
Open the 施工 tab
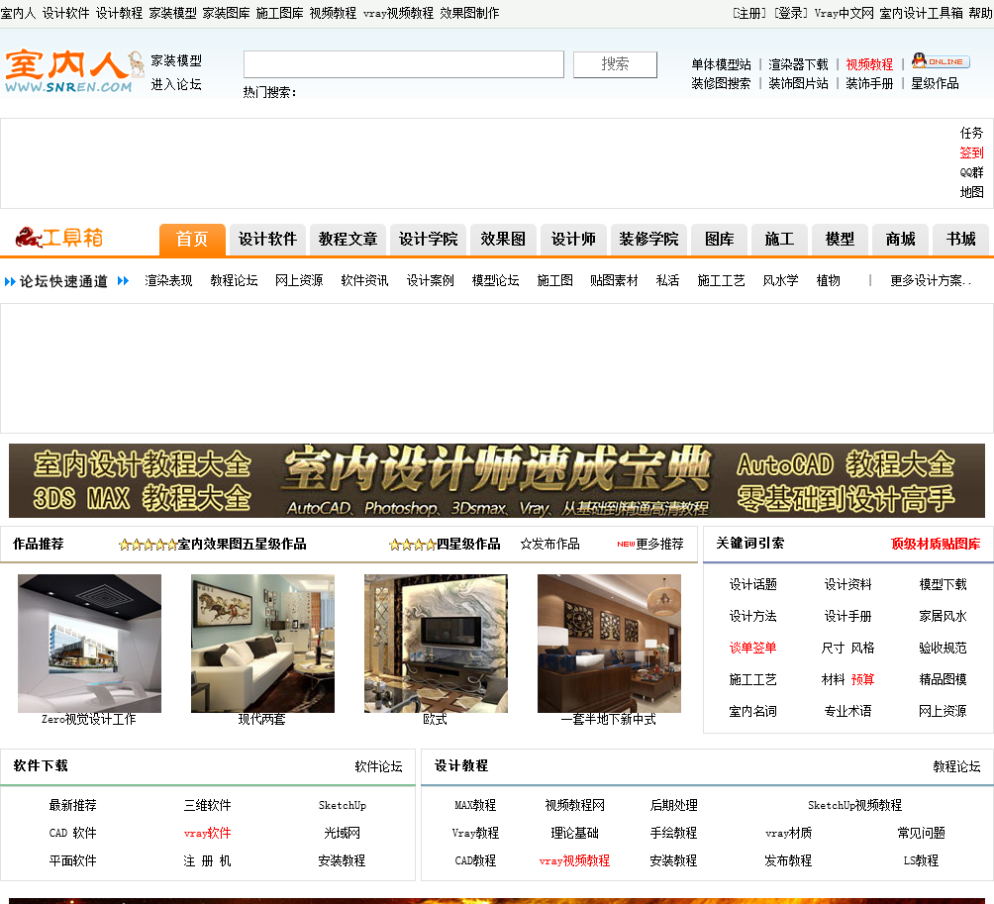[779, 239]
